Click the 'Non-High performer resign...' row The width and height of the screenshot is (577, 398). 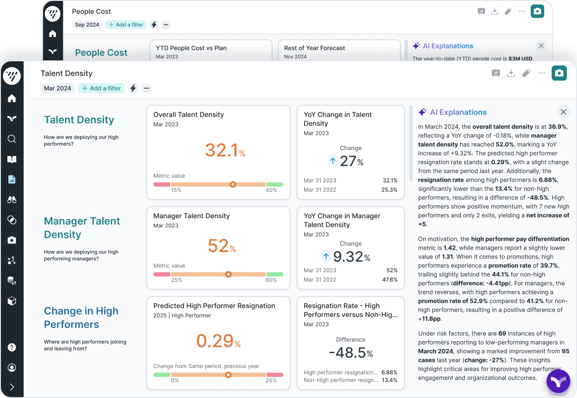[x=351, y=380]
